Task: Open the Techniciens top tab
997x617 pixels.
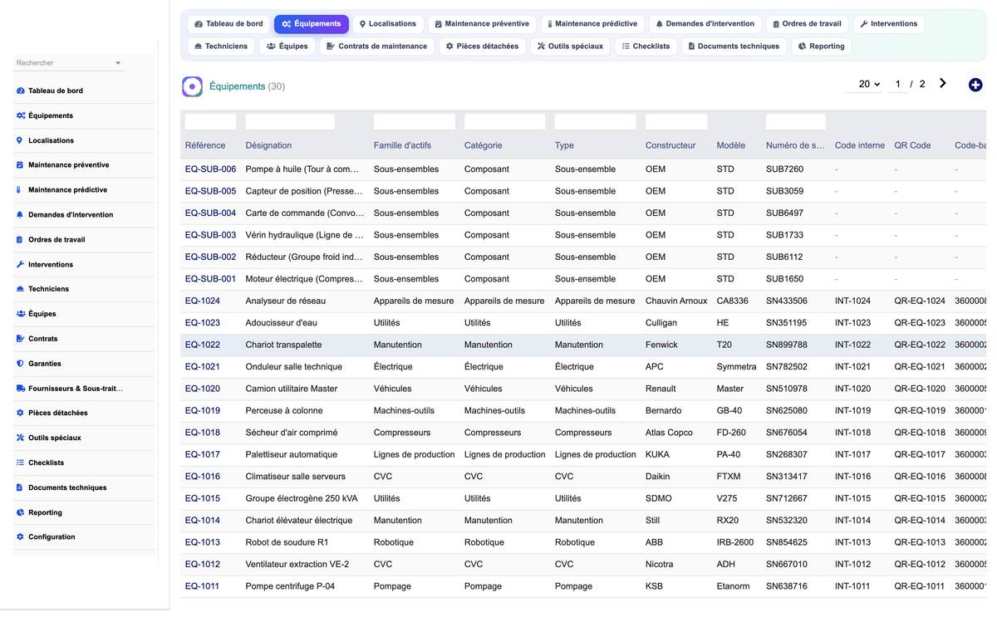Action: pyautogui.click(x=221, y=47)
